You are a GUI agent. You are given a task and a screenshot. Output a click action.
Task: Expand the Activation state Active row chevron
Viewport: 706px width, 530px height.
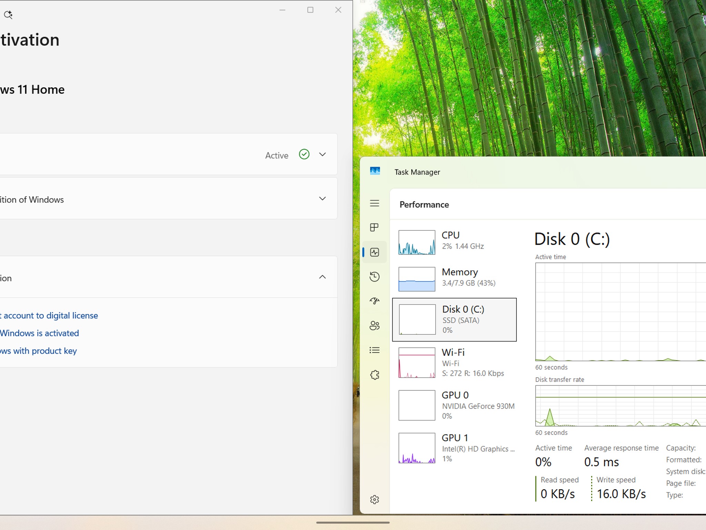pos(322,154)
